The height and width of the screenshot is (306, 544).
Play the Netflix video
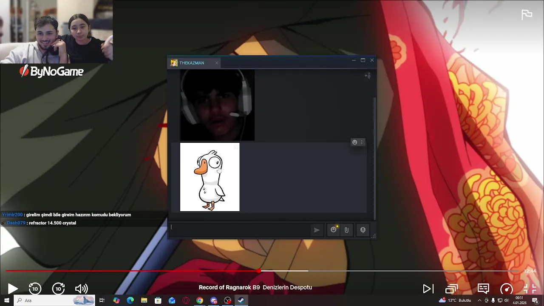pos(12,289)
